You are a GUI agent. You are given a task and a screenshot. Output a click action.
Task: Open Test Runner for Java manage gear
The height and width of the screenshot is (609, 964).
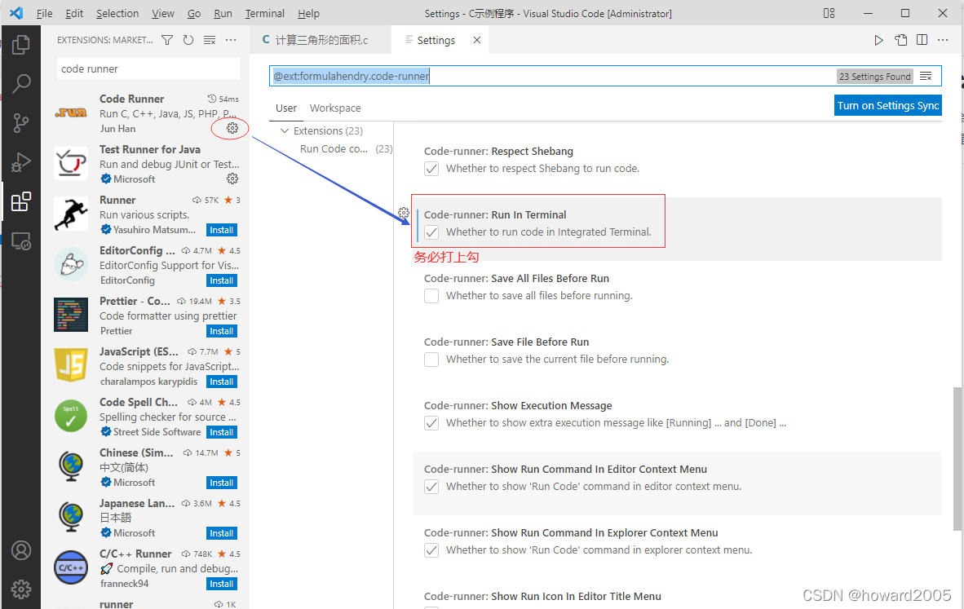[x=232, y=179]
